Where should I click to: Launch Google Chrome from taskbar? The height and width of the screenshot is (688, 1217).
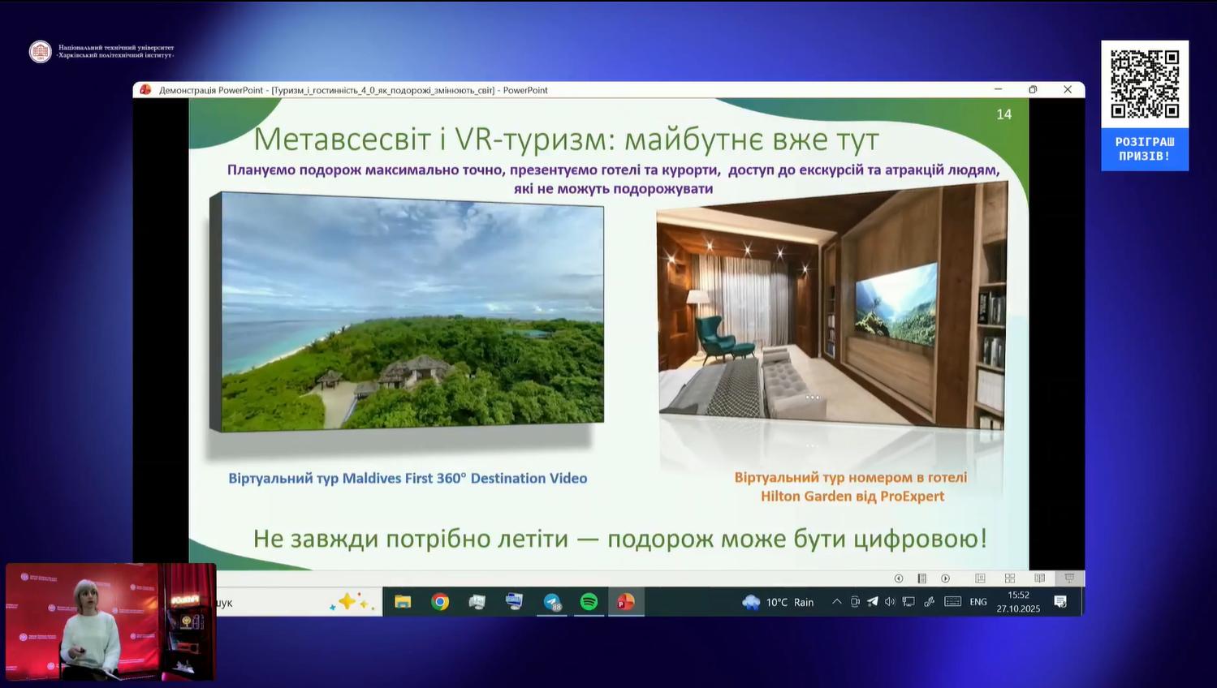pos(440,602)
